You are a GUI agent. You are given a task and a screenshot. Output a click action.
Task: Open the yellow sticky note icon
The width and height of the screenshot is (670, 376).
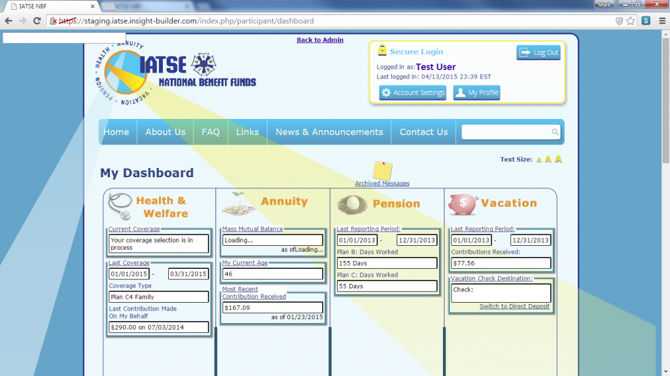point(382,171)
